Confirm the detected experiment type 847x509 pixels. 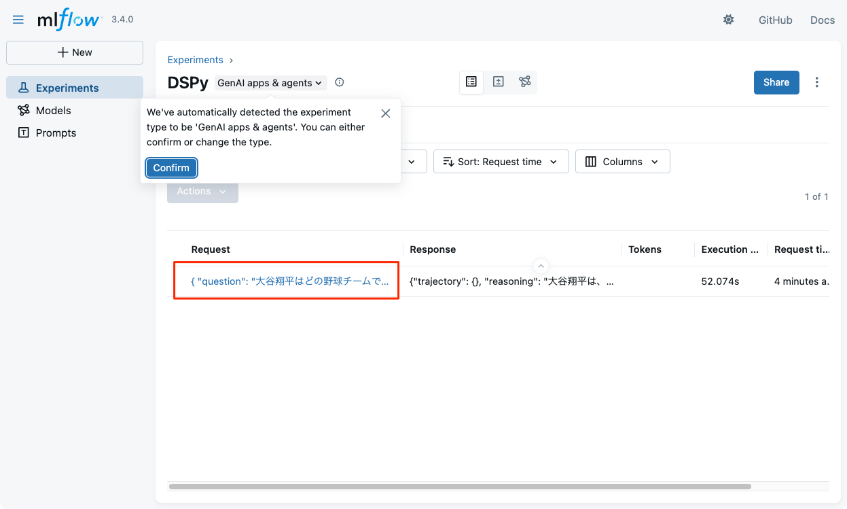coord(171,168)
